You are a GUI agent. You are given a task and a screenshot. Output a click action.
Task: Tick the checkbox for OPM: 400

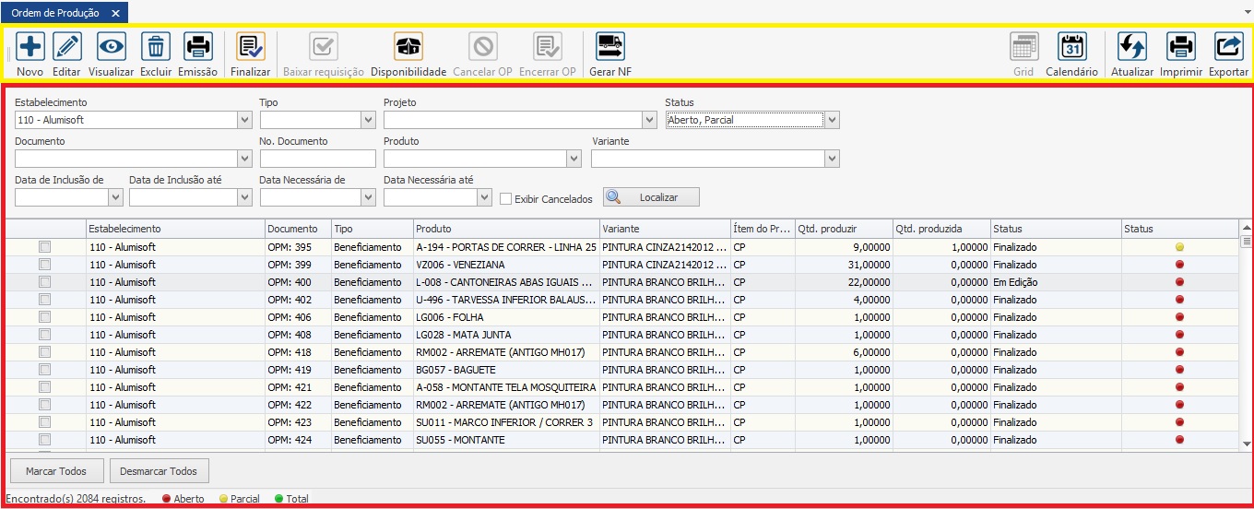pyautogui.click(x=44, y=282)
